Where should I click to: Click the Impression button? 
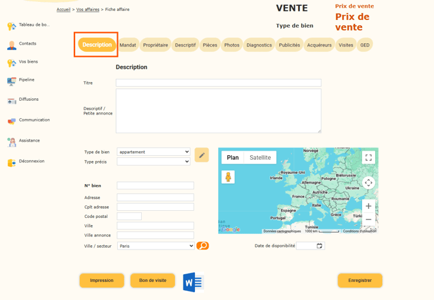click(x=102, y=281)
